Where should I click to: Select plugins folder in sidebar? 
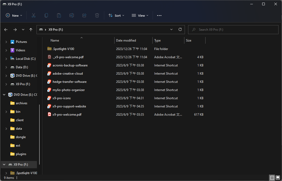point(21,154)
